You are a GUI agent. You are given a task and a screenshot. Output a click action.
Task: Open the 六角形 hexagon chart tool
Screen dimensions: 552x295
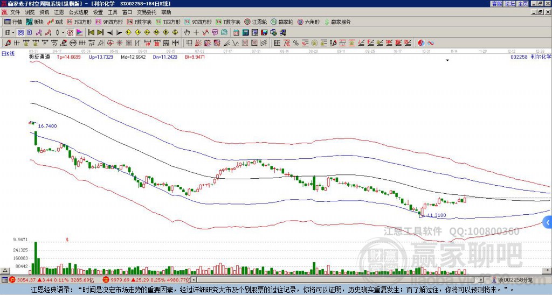pyautogui.click(x=308, y=22)
